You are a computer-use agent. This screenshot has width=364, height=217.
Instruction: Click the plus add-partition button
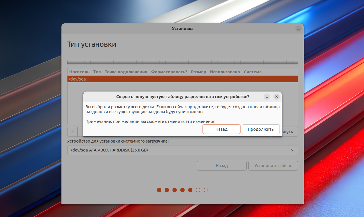[72, 132]
